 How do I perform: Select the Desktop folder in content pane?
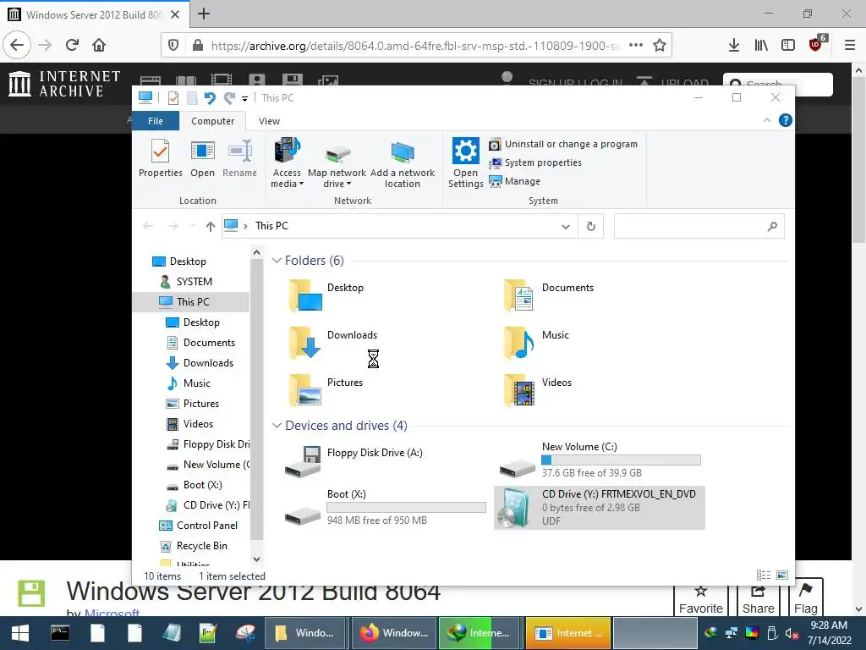coord(326,295)
